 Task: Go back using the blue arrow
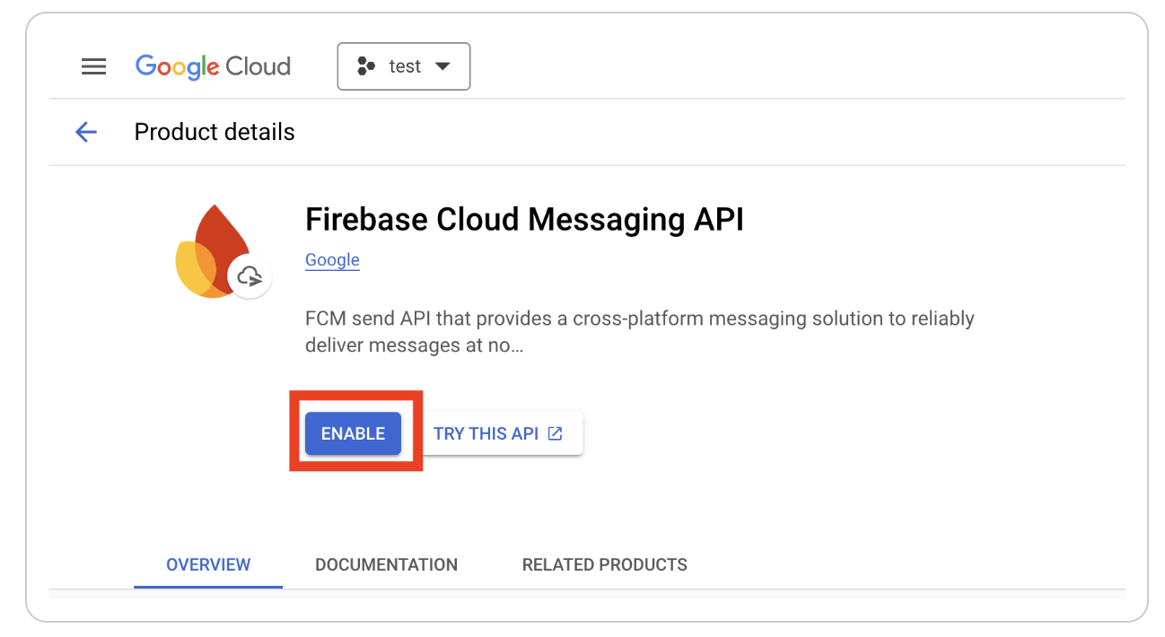click(x=86, y=133)
